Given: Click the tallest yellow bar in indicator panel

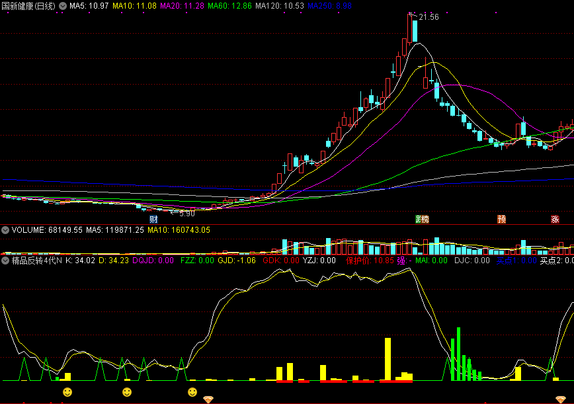Looking at the screenshot, I should pyautogui.click(x=388, y=359).
